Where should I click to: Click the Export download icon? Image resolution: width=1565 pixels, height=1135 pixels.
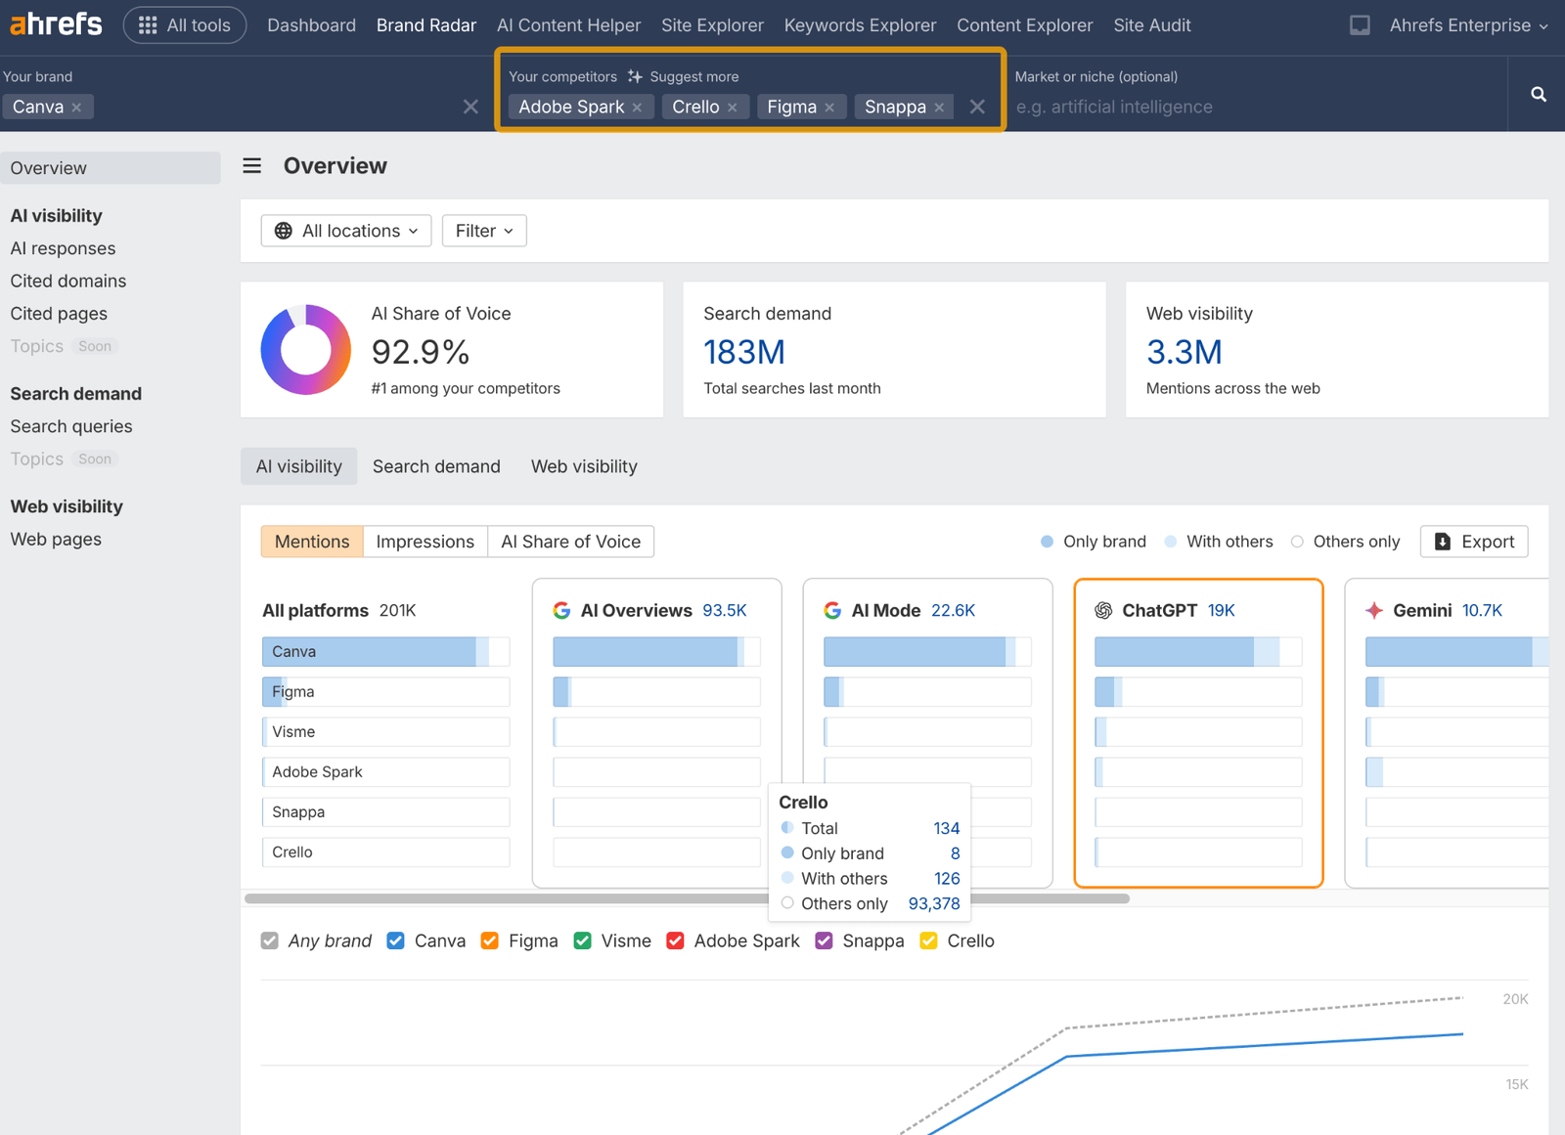point(1443,542)
